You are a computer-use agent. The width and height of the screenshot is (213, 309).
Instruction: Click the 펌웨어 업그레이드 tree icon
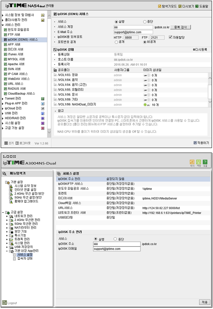[11, 201]
